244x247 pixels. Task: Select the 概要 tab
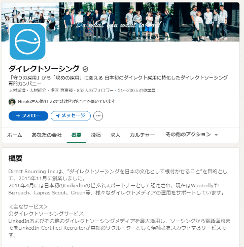click(x=77, y=135)
